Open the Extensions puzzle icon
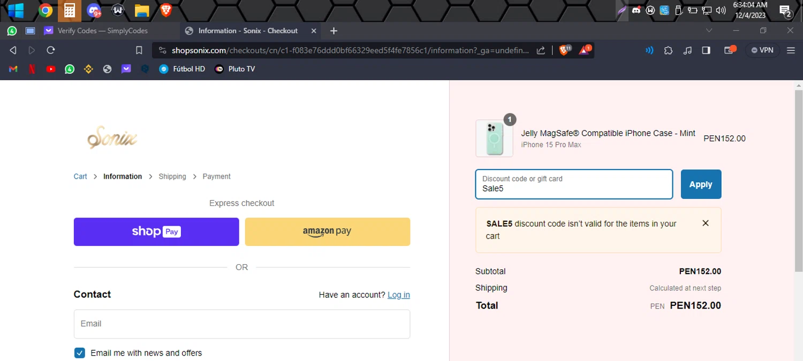This screenshot has width=803, height=361. click(x=668, y=50)
